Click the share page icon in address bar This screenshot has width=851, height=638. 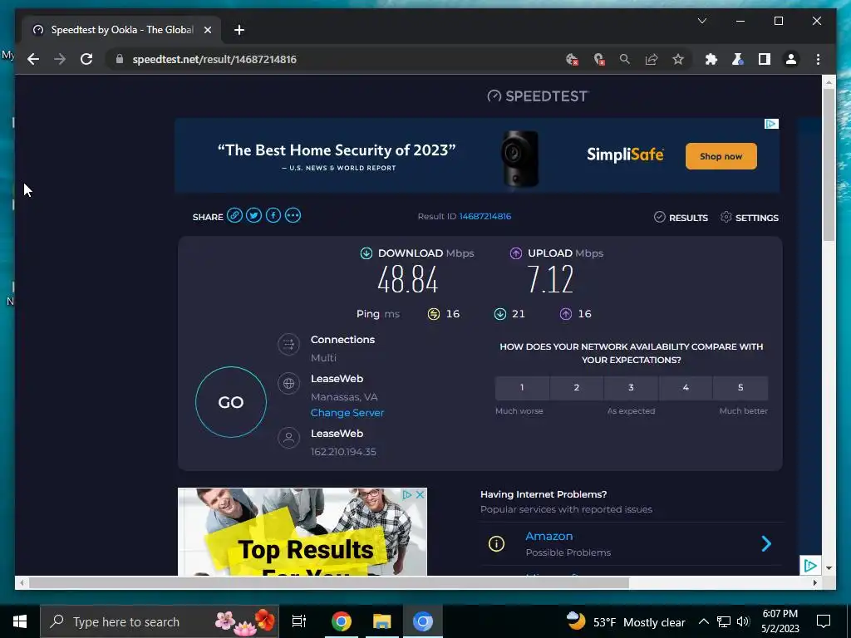click(x=652, y=59)
